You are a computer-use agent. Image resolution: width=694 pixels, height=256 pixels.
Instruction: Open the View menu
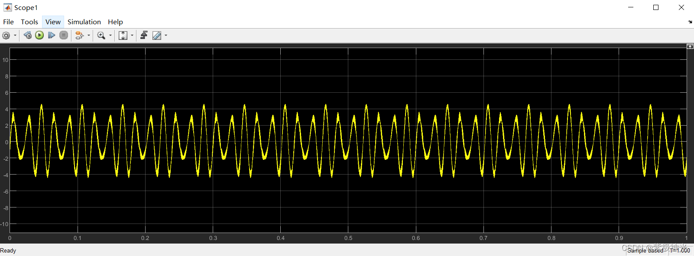[53, 22]
